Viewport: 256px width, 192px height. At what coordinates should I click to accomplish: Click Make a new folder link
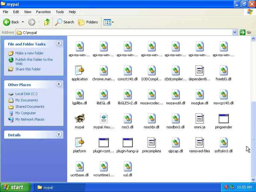click(x=29, y=53)
